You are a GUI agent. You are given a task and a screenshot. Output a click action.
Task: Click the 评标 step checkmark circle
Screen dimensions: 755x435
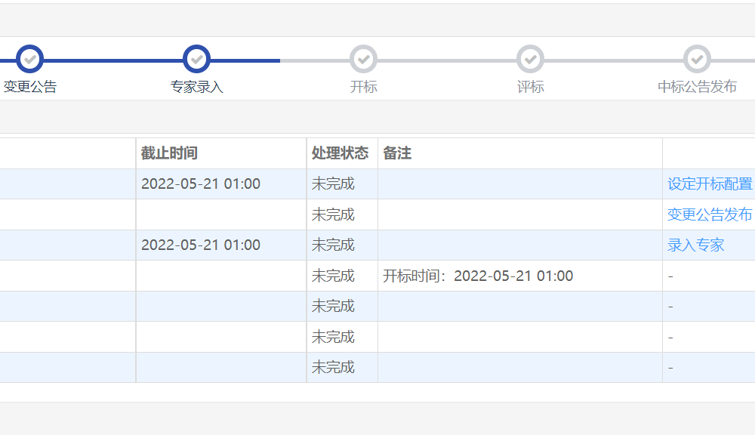[x=530, y=58]
